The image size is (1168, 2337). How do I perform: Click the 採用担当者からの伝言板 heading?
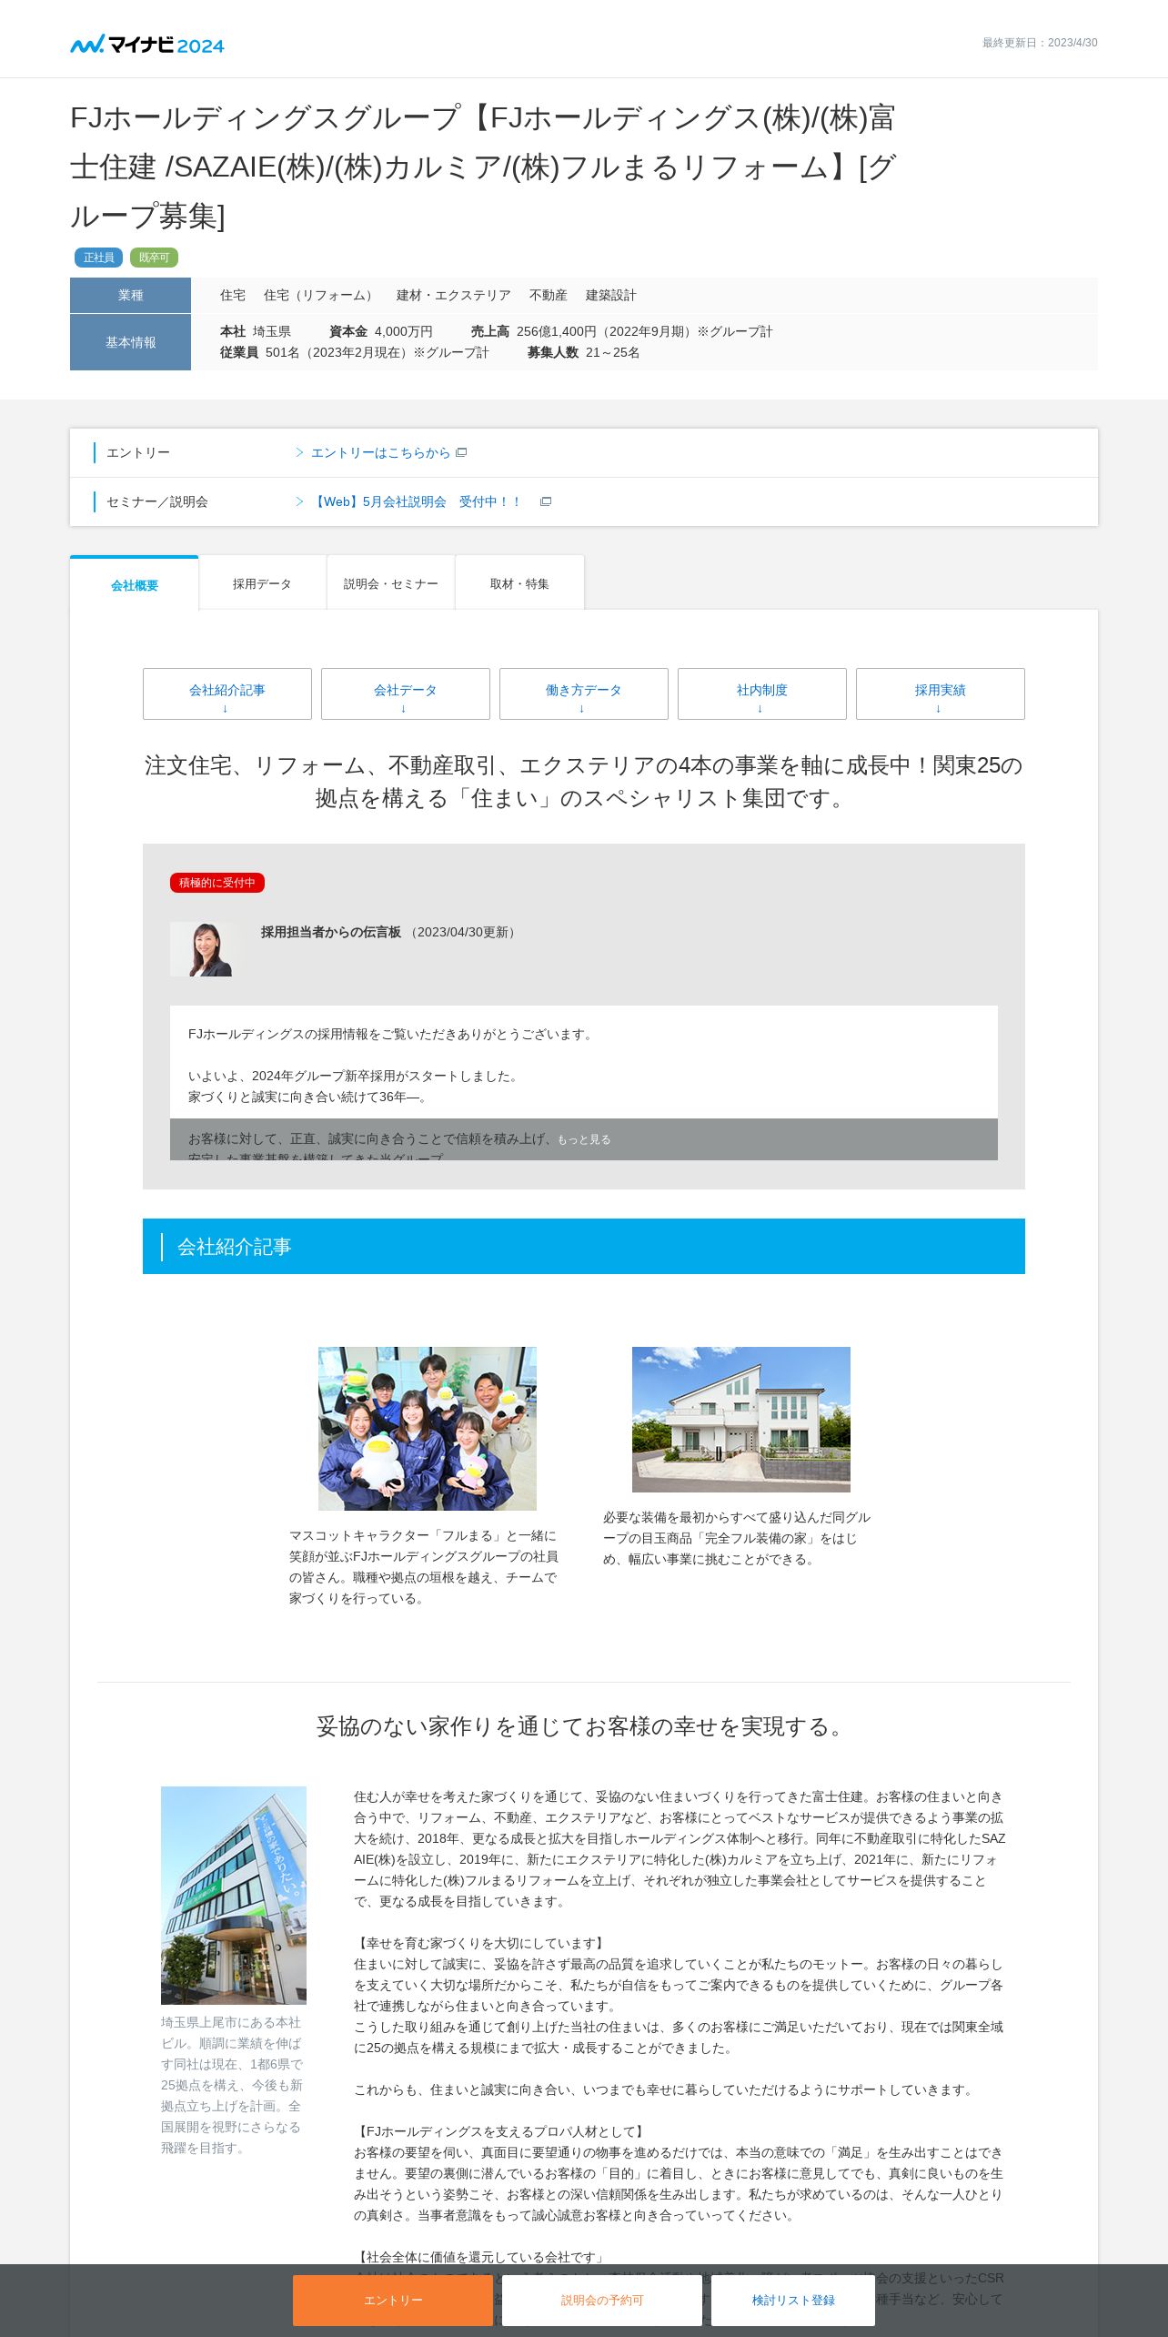pos(331,932)
